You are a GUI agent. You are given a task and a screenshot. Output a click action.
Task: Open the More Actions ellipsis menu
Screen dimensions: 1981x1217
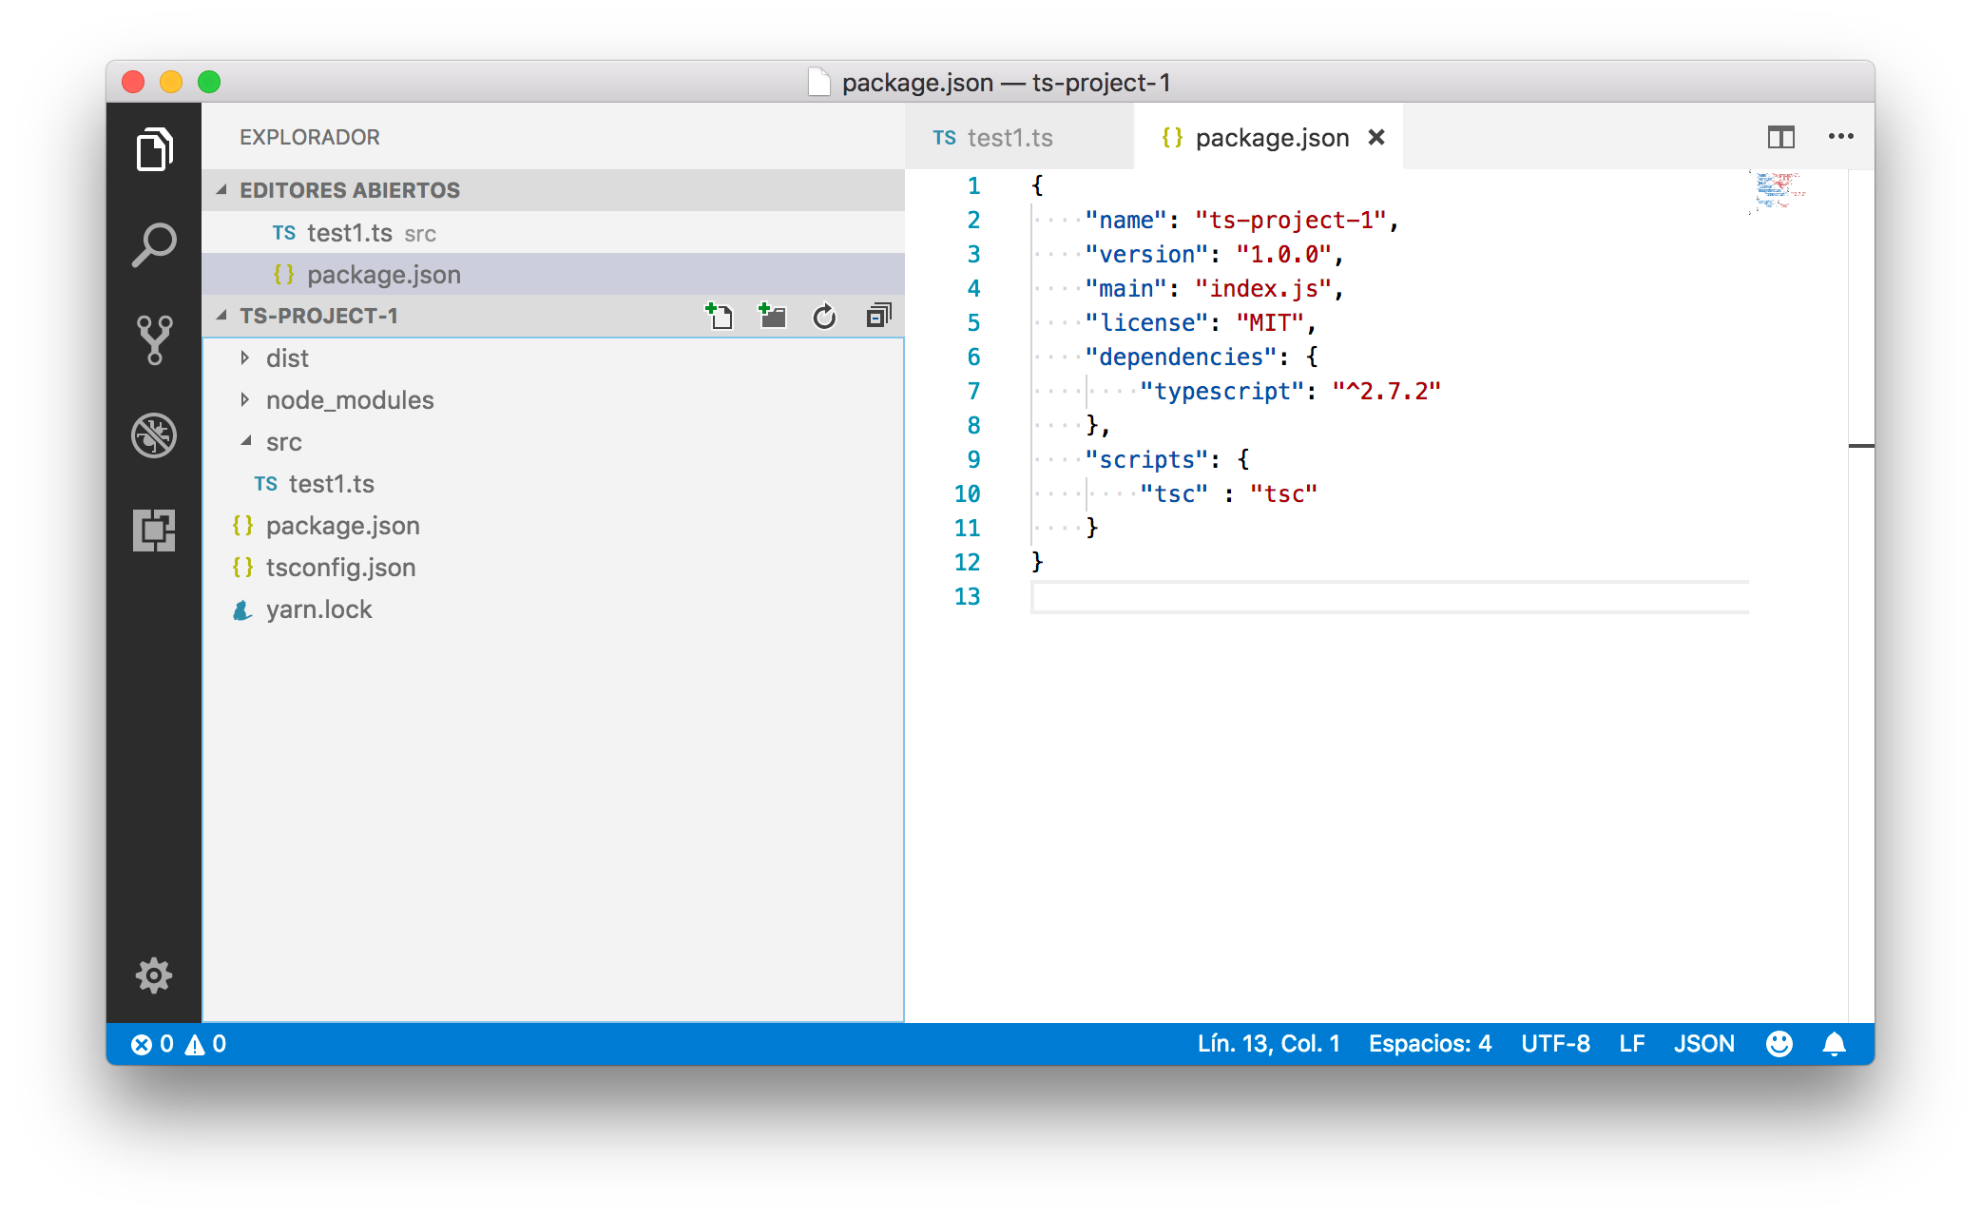pyautogui.click(x=1841, y=137)
